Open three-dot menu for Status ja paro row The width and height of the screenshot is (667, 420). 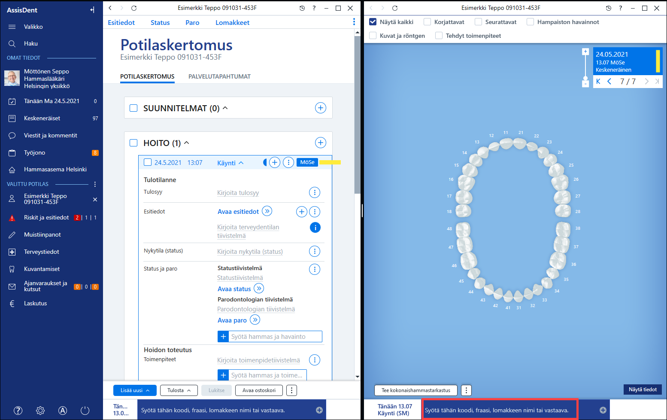click(x=315, y=269)
